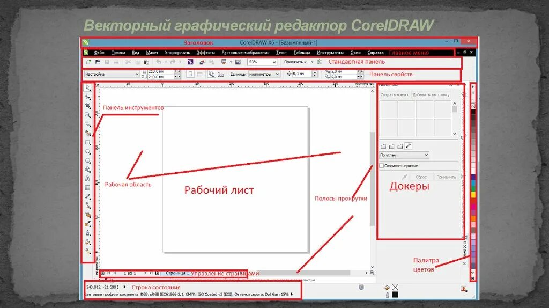549x308 pixels.
Task: Click the Import icon on standard toolbar
Action: click(202, 62)
